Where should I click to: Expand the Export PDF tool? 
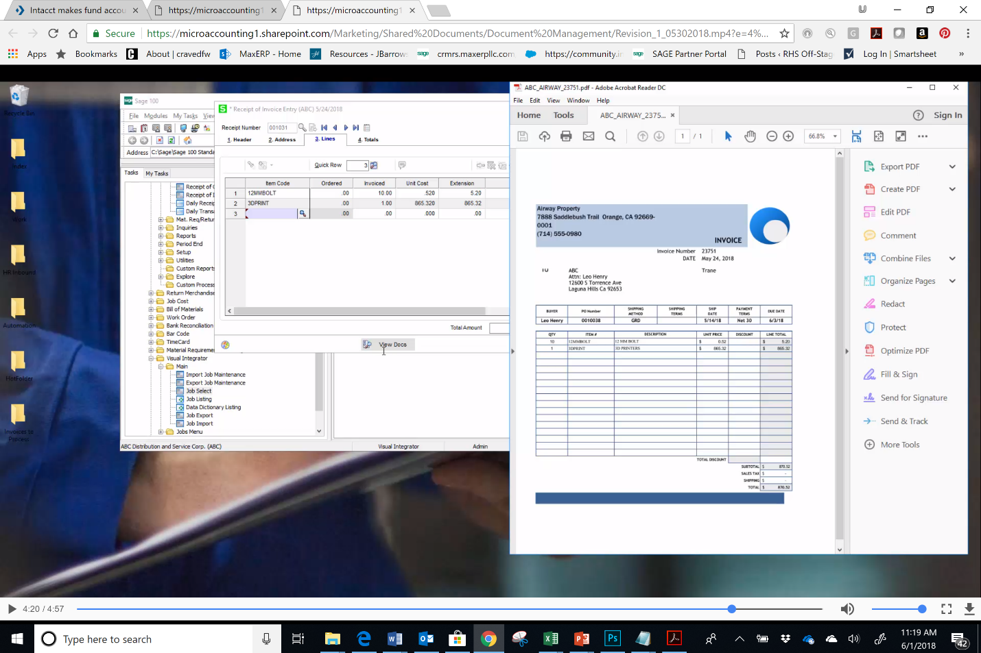[x=952, y=167]
